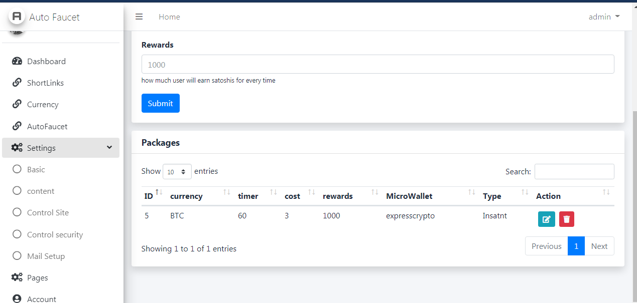Open Settings via the gears icon
The image size is (637, 303).
coord(17,148)
